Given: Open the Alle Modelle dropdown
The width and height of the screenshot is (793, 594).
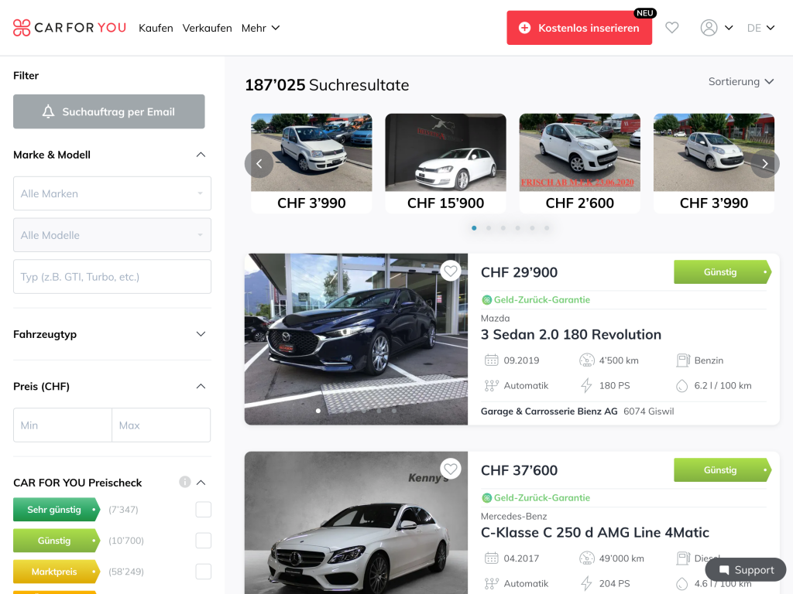Looking at the screenshot, I should pyautogui.click(x=112, y=235).
